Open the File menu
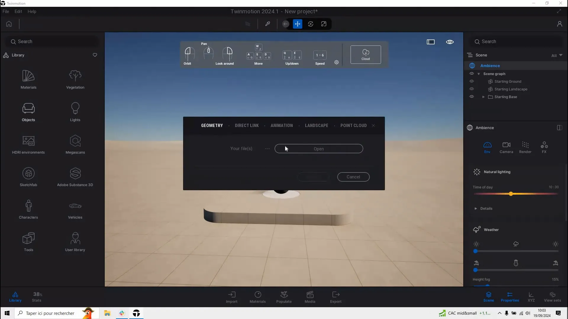Image resolution: width=568 pixels, height=319 pixels. (x=6, y=12)
